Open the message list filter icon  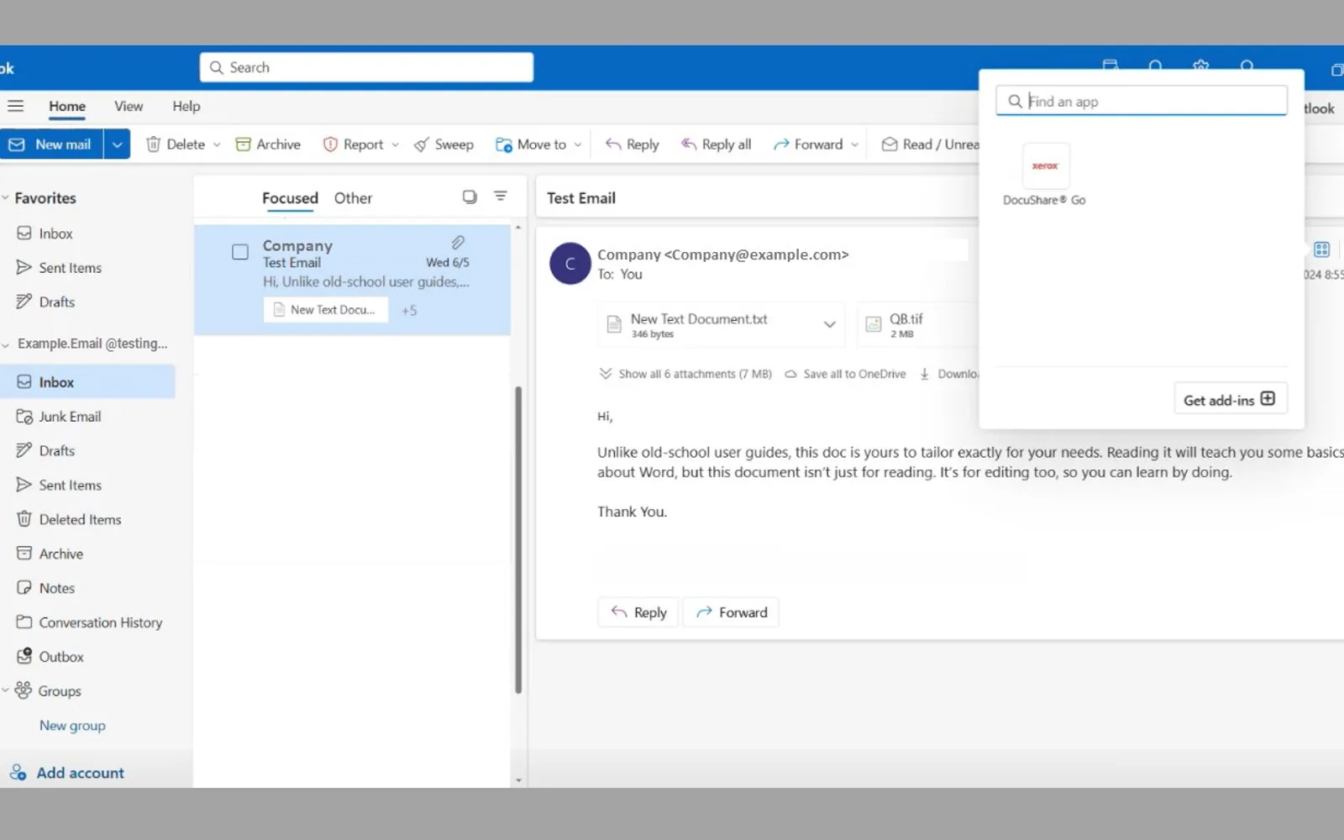(500, 197)
